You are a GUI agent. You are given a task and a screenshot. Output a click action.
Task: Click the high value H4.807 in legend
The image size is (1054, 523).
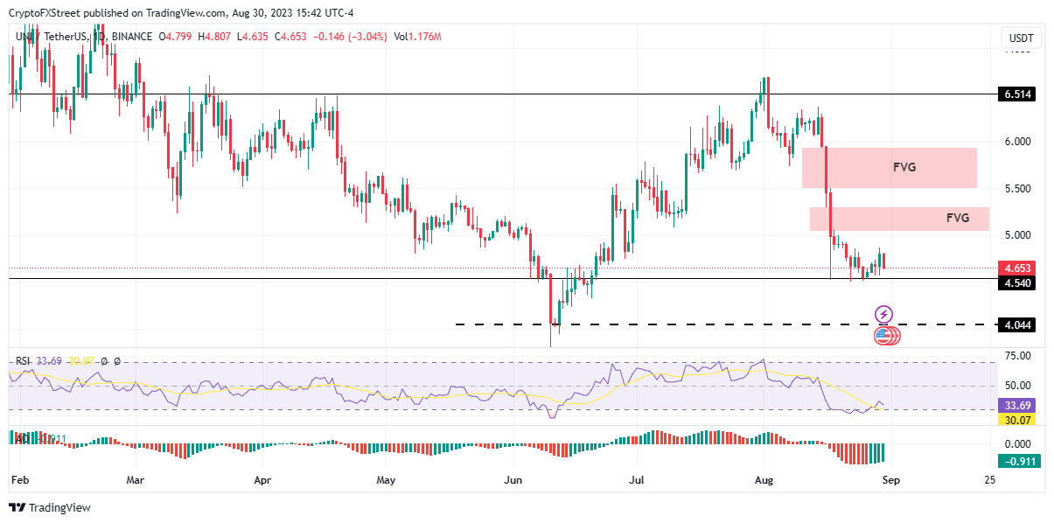point(214,37)
